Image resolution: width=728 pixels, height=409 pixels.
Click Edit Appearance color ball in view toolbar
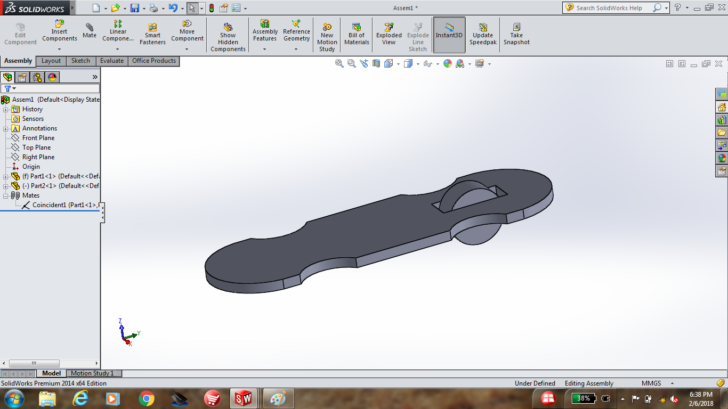448,63
